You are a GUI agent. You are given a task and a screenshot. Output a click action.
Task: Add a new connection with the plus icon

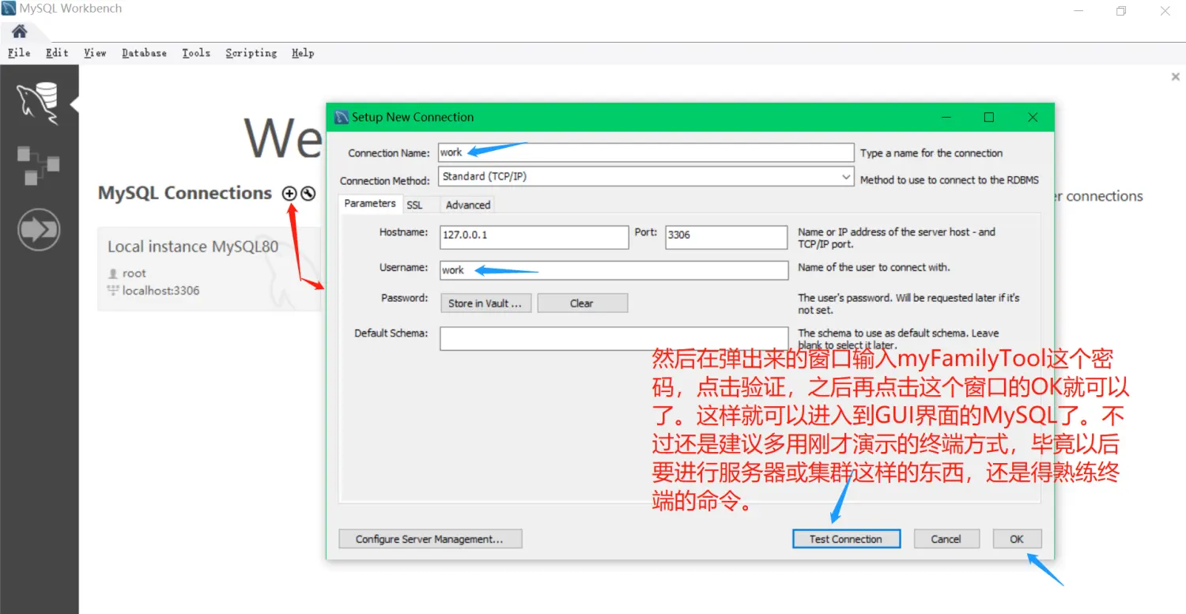tap(289, 193)
